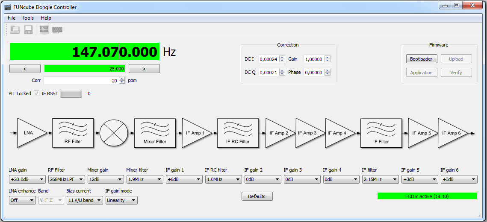Viewport: 487px width, 222px height.
Task: Open the IF gain mode Linearity dropdown
Action: (121, 200)
